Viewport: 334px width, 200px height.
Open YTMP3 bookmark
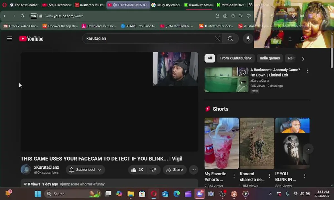pyautogui.click(x=138, y=26)
